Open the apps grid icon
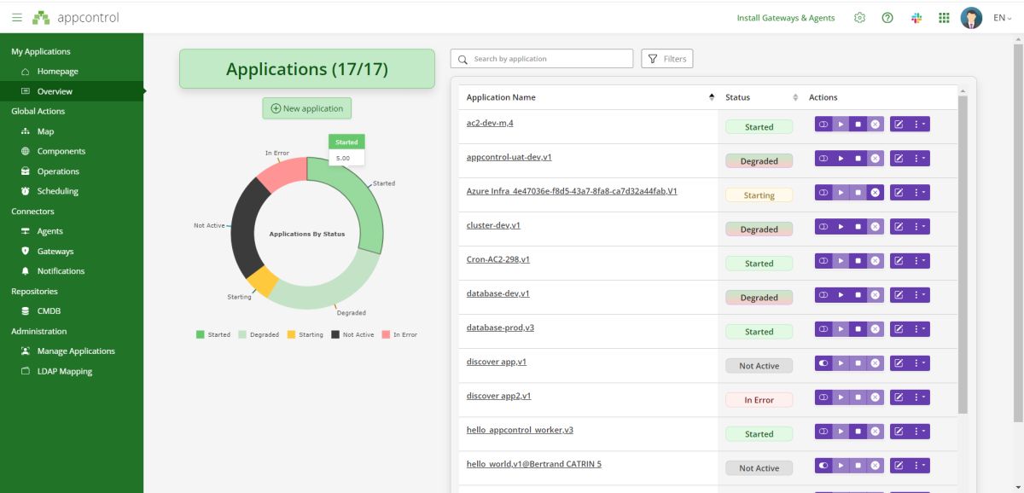 click(944, 18)
